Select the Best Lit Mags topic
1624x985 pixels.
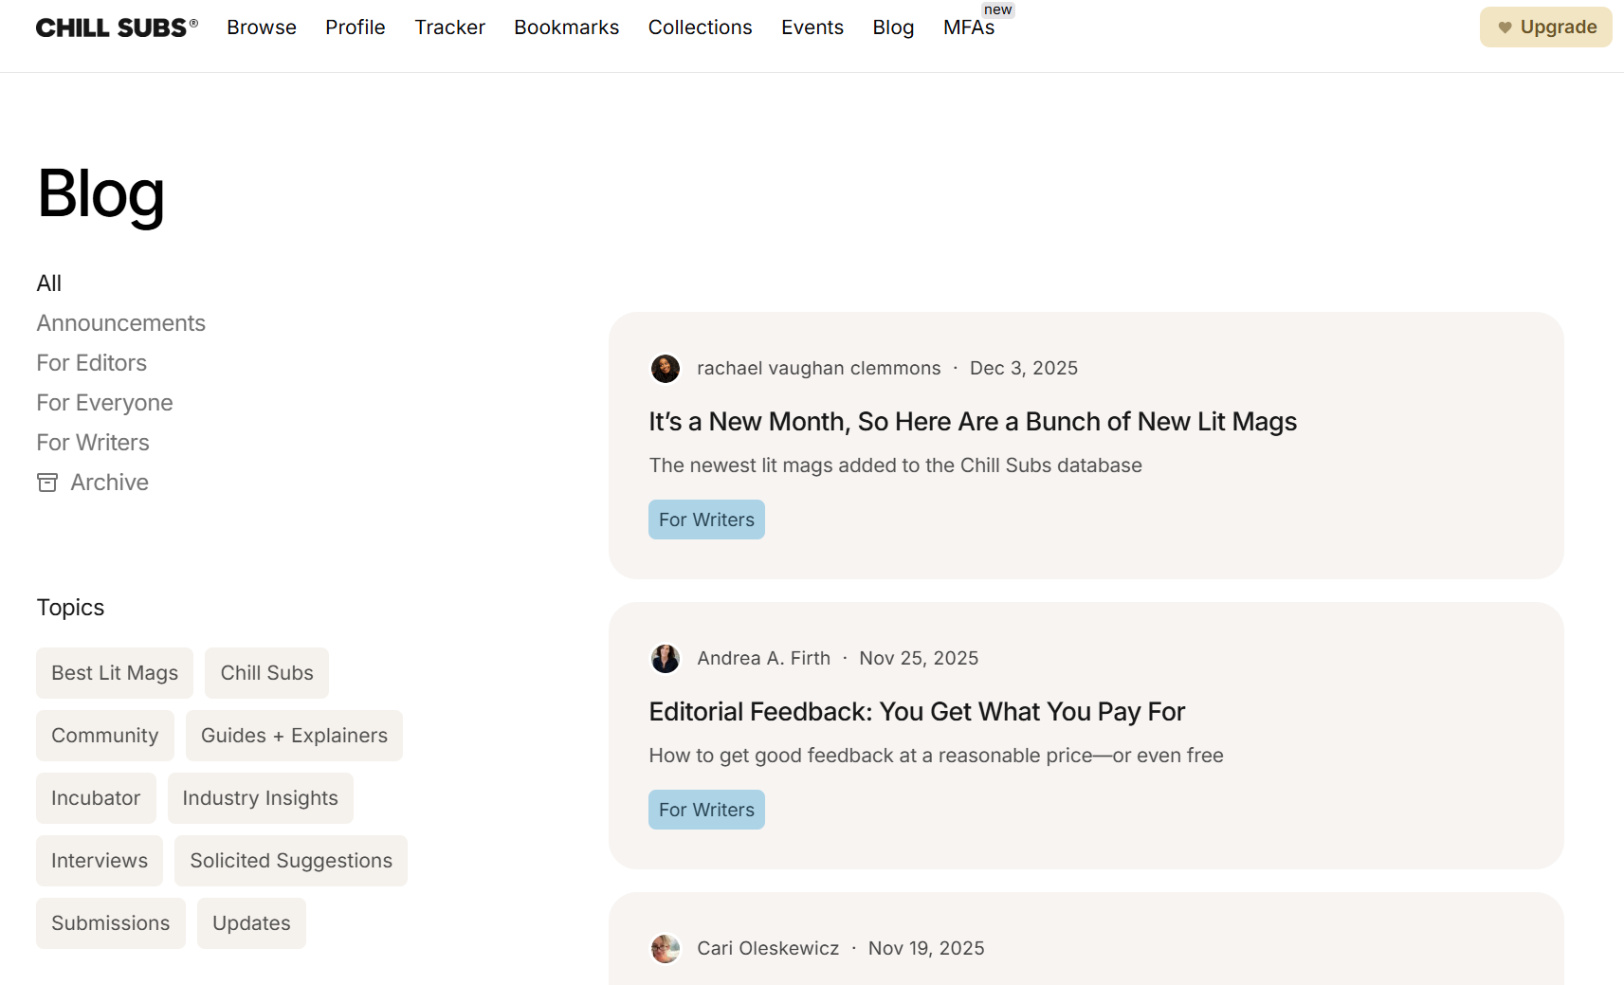115,673
